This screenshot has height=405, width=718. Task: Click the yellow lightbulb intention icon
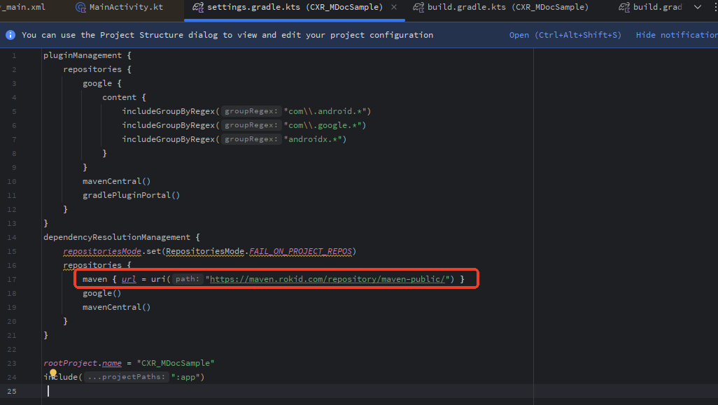tap(53, 374)
